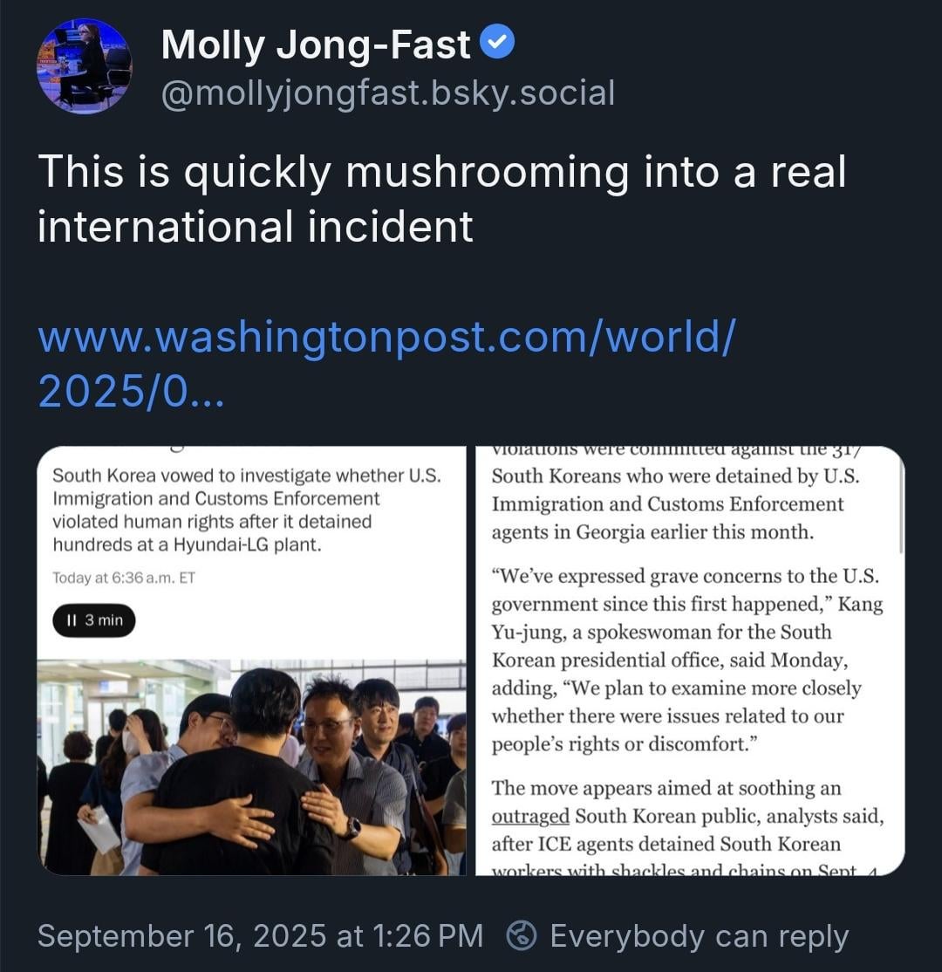Click the globe icon beside Everybody can reply

pos(522,935)
